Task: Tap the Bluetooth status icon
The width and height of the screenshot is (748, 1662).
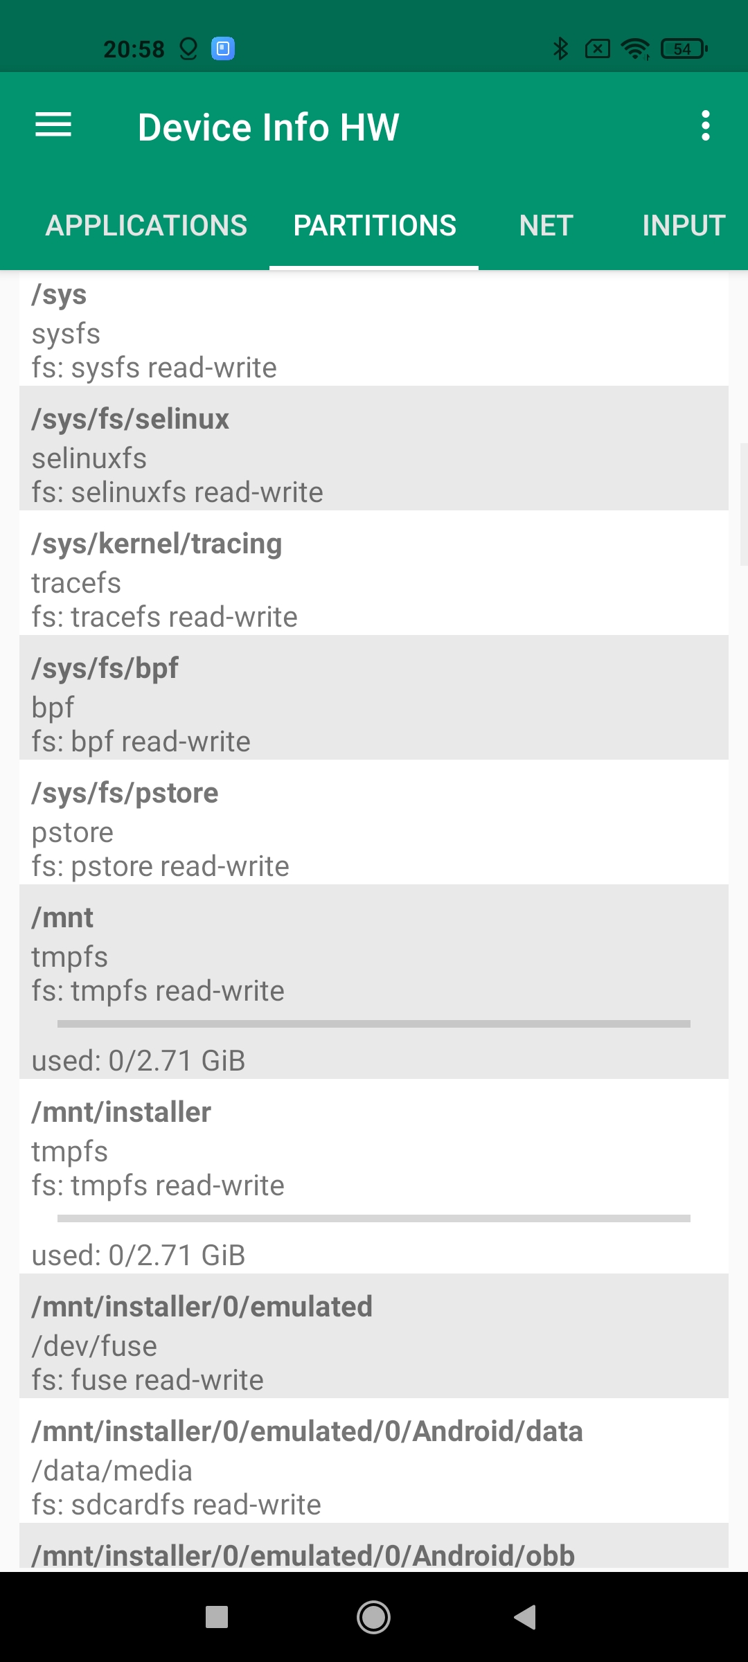Action: pos(560,48)
